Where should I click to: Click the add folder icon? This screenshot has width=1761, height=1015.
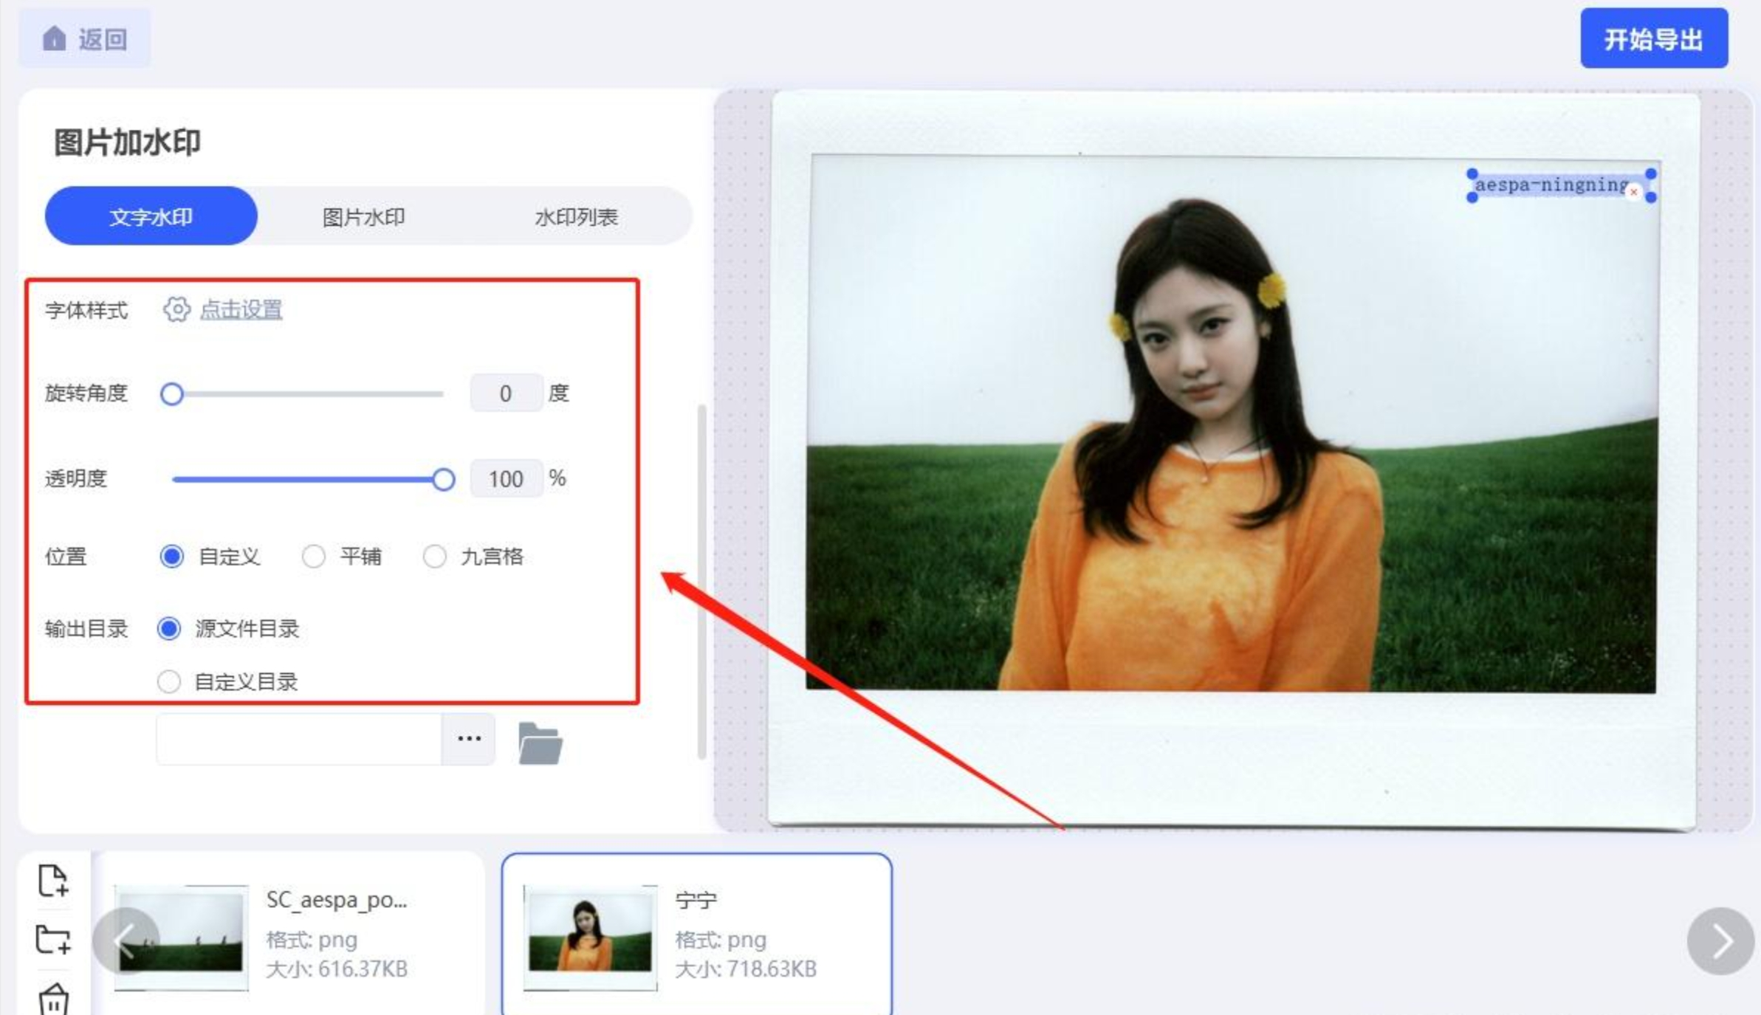click(53, 939)
